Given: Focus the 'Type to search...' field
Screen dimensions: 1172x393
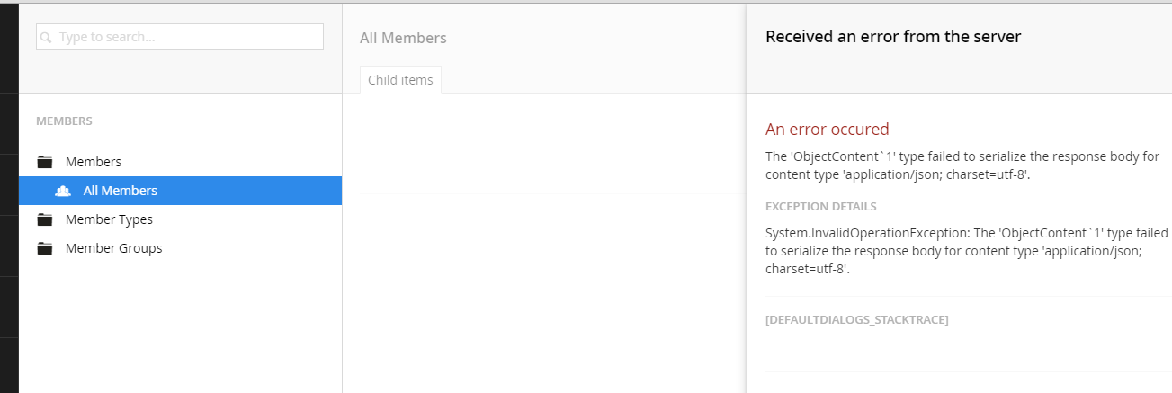Looking at the screenshot, I should [180, 37].
